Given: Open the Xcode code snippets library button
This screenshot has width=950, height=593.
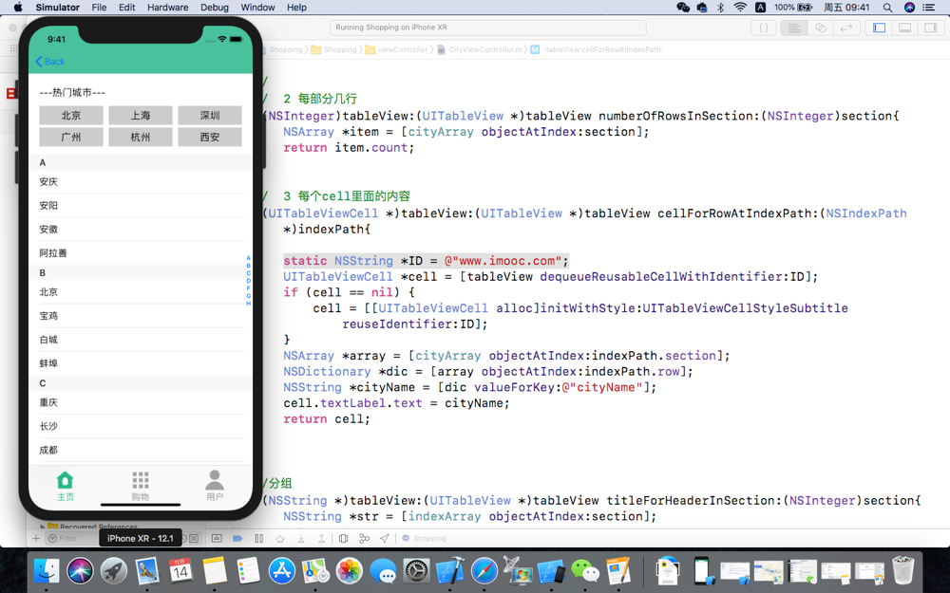Looking at the screenshot, I should click(x=764, y=28).
